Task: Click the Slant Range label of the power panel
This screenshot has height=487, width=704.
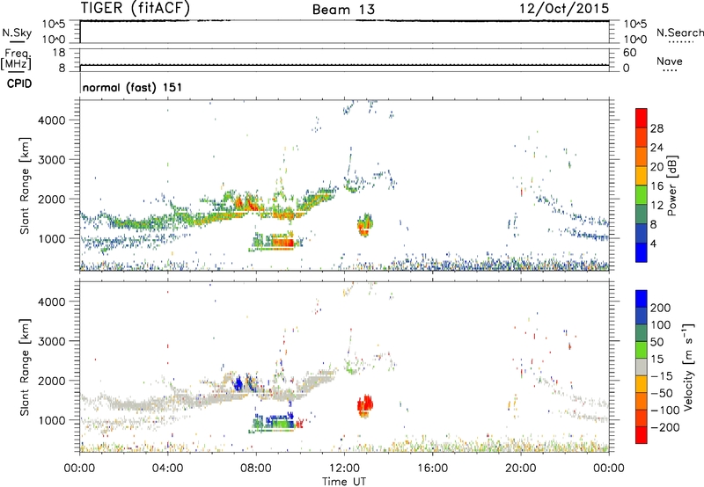Action: pos(25,185)
